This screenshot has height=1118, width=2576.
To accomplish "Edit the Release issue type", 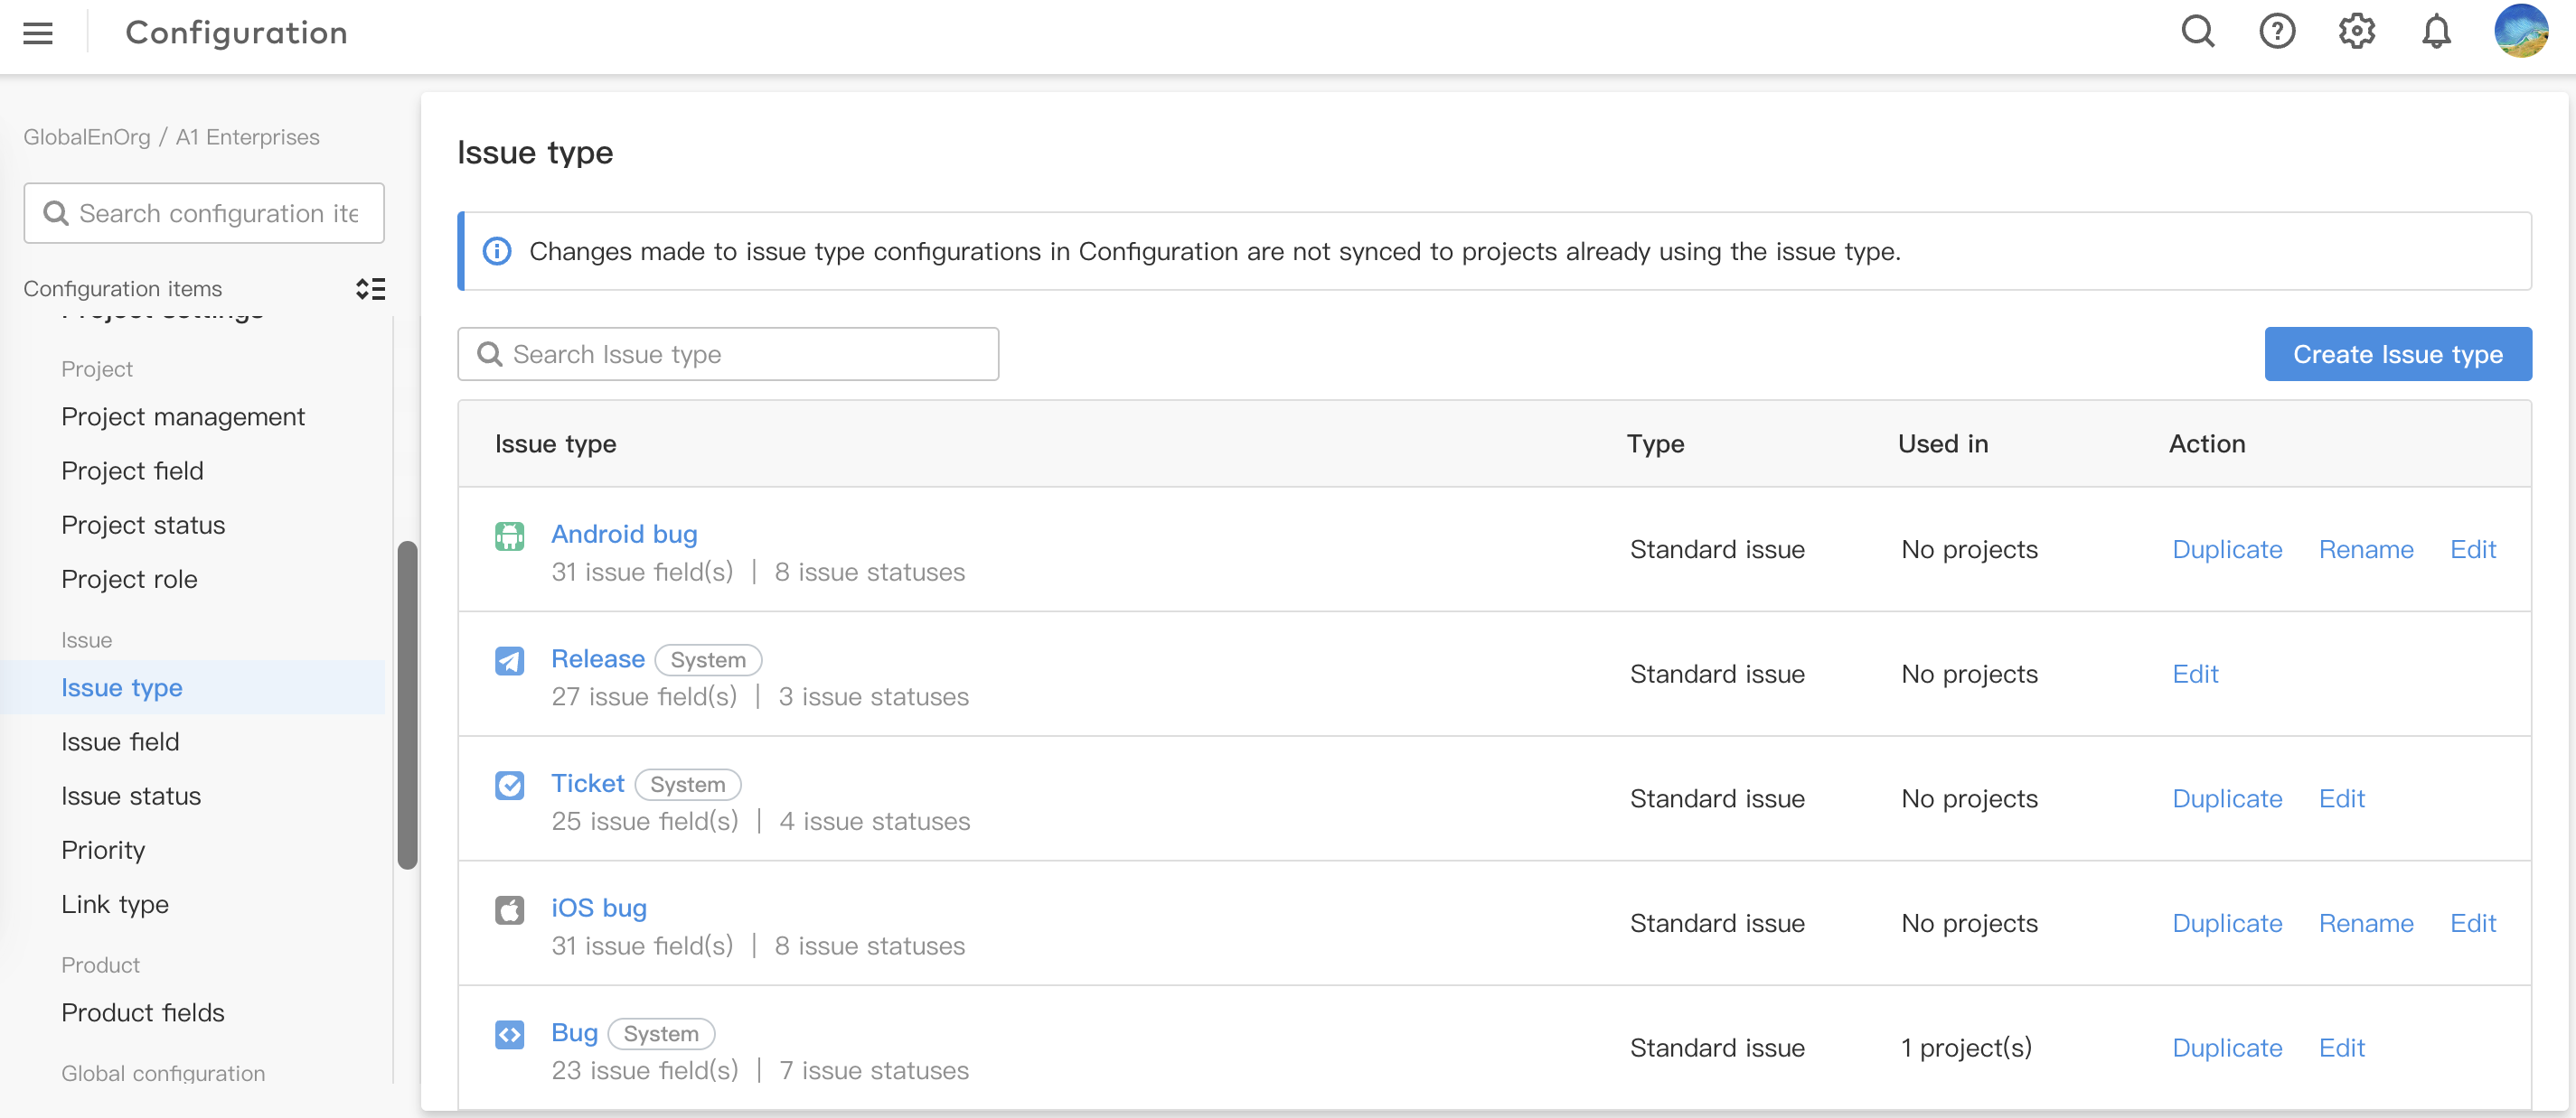I will coord(2195,675).
